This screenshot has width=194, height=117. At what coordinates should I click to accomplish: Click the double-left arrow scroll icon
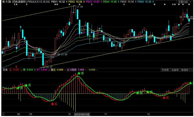click(x=3, y=114)
